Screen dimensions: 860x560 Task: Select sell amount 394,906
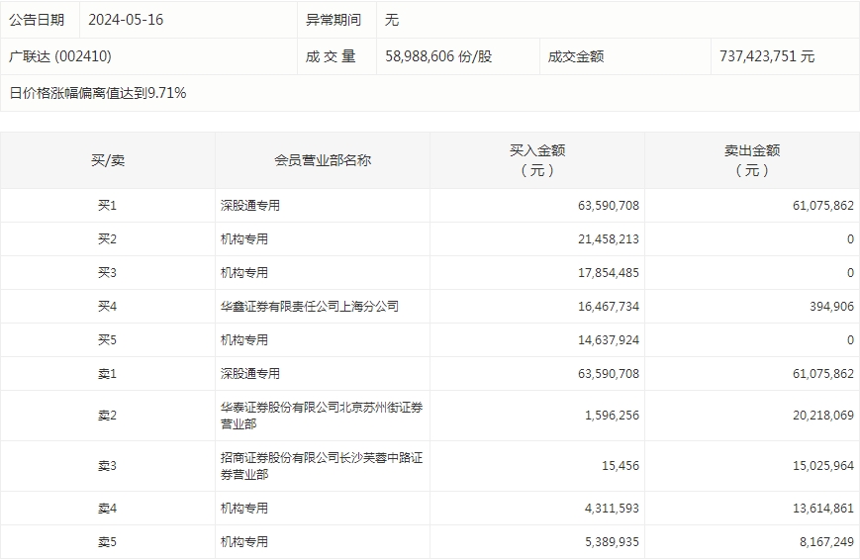(x=832, y=306)
